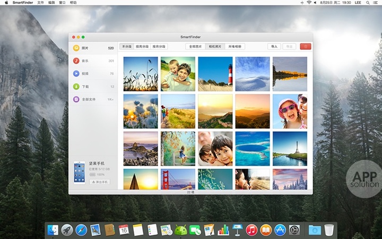Select the 音乐 (Music) sidebar icon
The height and width of the screenshot is (239, 382).
pos(77,61)
